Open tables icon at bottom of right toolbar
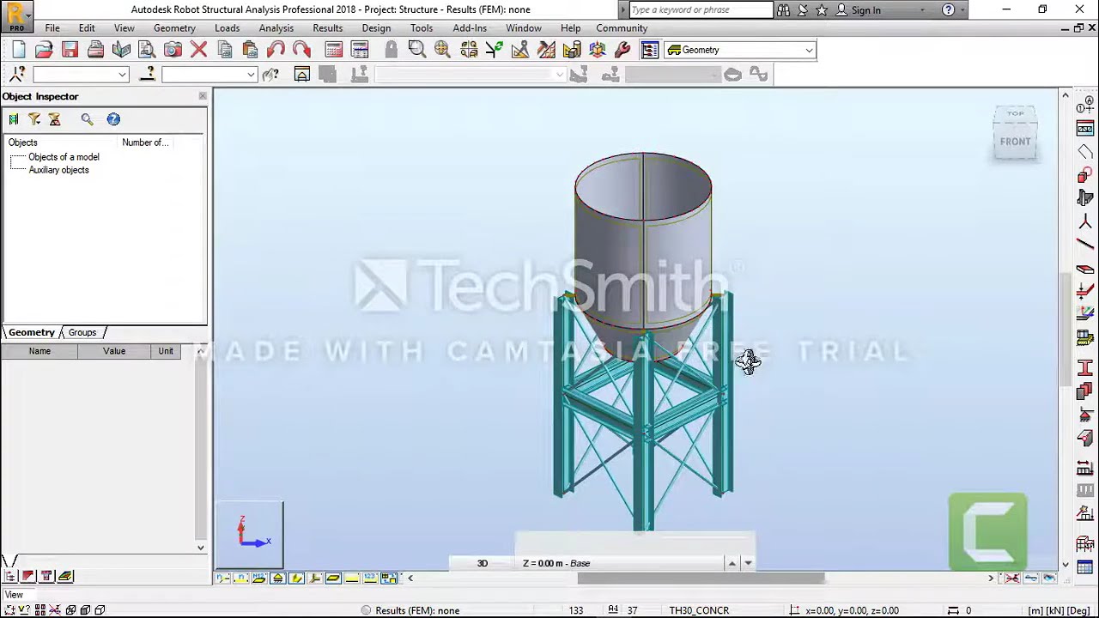Screen dimensions: 1099x618 click(1085, 567)
